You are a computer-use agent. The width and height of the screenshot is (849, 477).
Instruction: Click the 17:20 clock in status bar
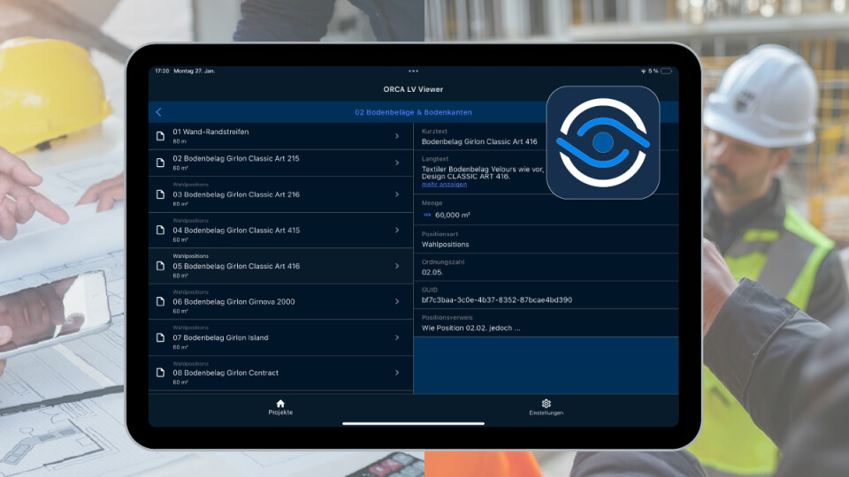click(162, 71)
